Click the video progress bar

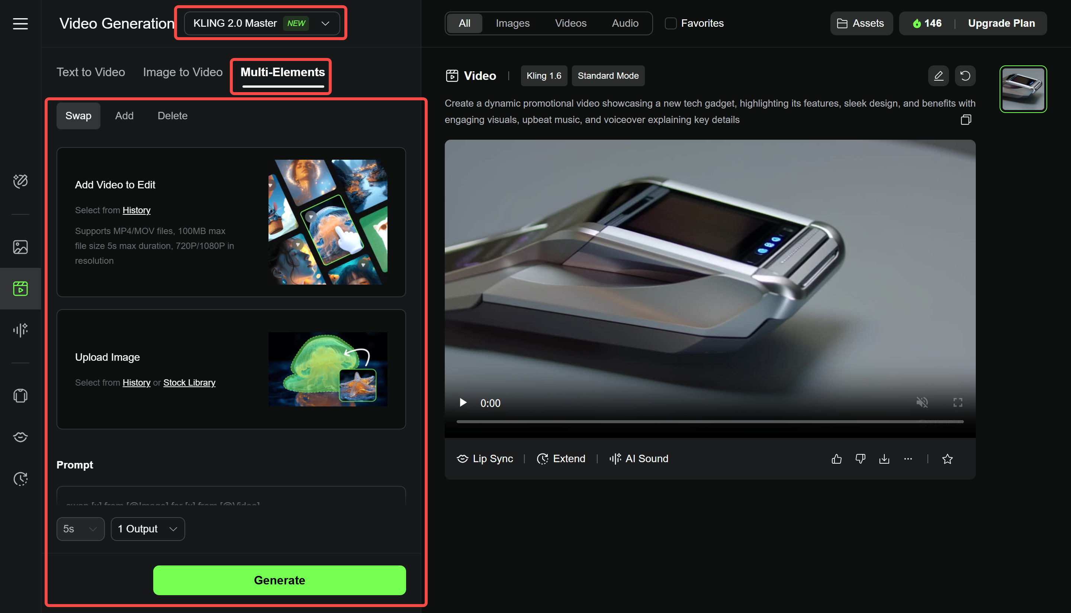[x=710, y=421]
